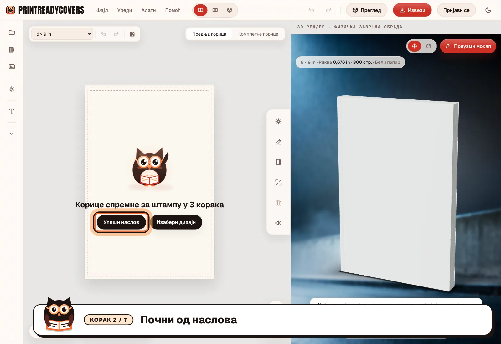Enable split view layout toggle
Screen dimensions: 501x344
(201, 10)
